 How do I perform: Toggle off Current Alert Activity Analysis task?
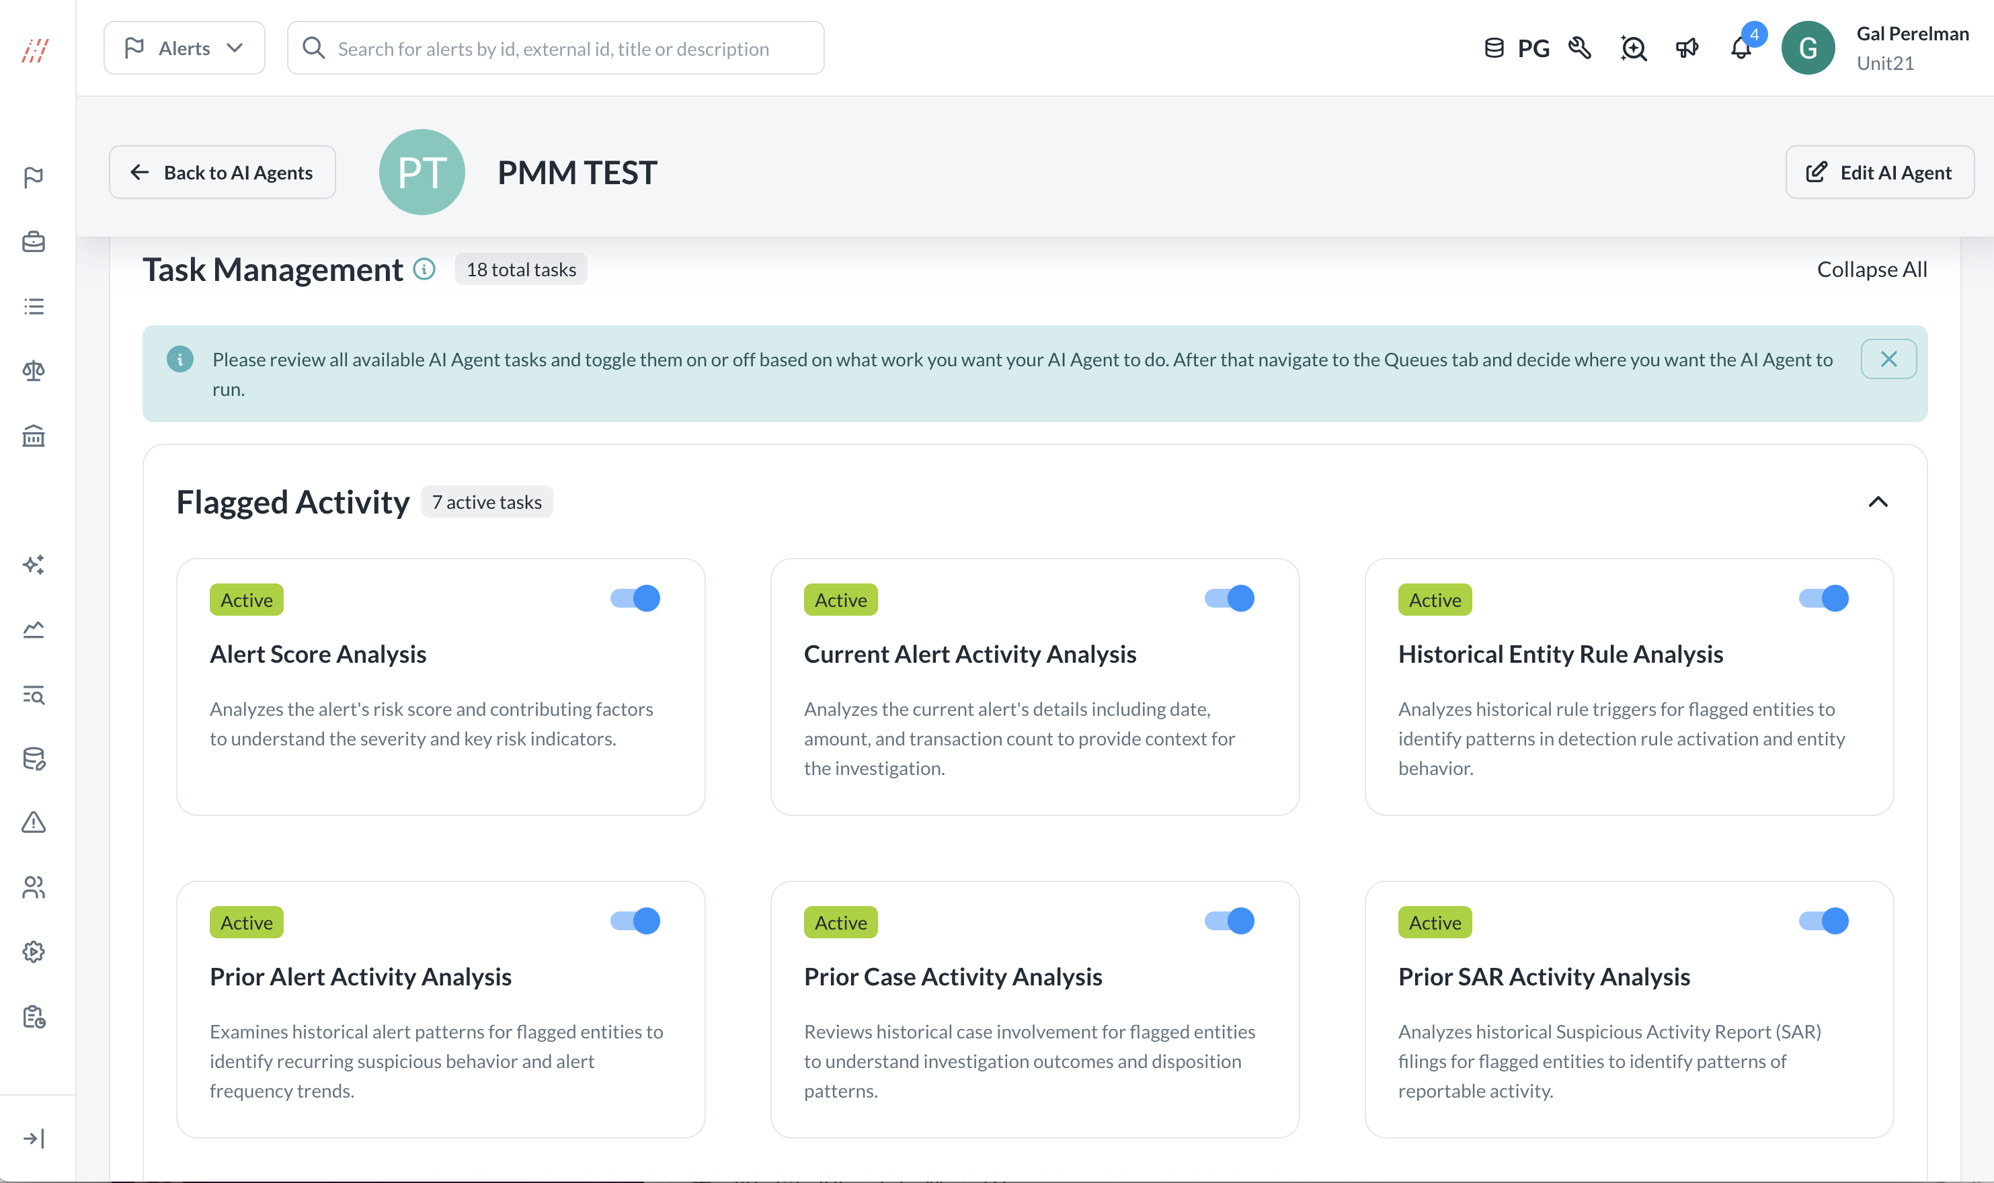(1230, 598)
